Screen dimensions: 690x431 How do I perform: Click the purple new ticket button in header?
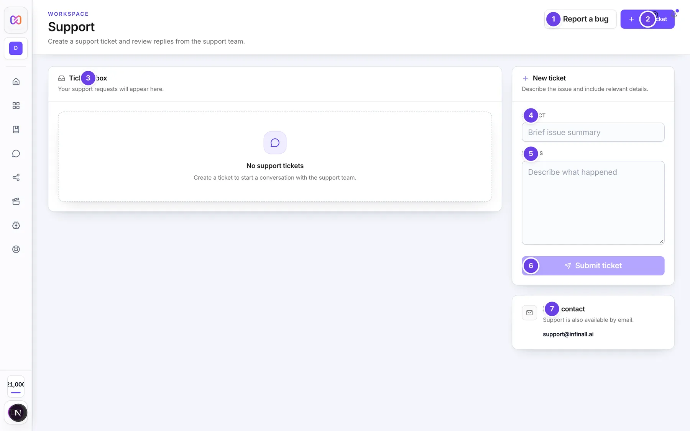pyautogui.click(x=647, y=19)
